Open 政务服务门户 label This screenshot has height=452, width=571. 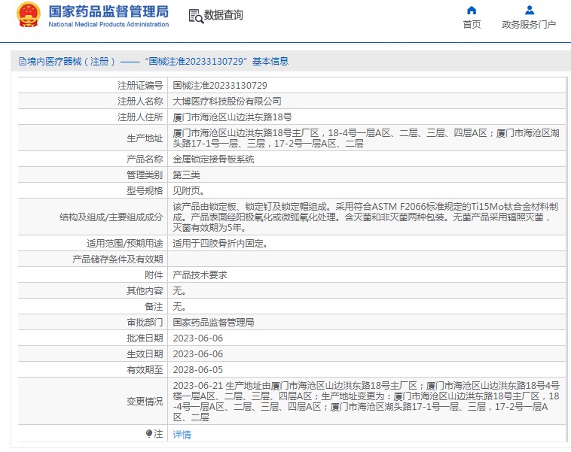529,24
